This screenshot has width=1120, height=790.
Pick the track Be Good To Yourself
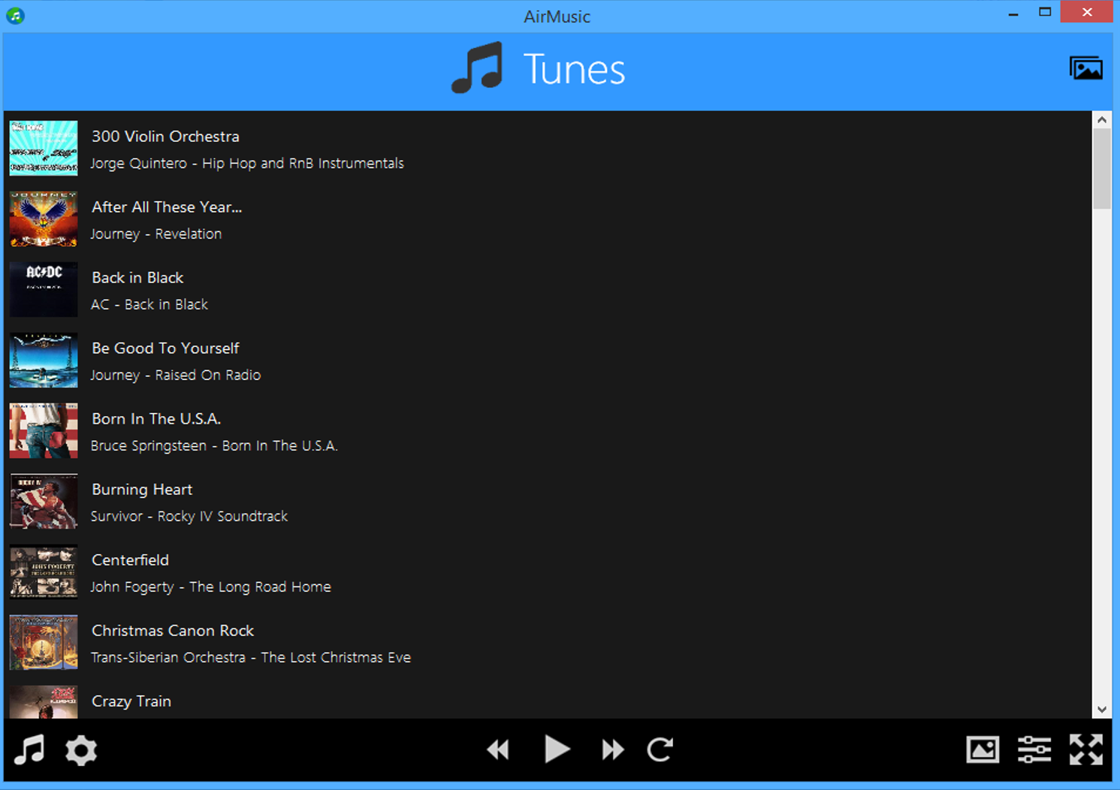[x=165, y=348]
